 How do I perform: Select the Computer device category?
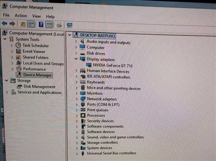click(x=95, y=48)
